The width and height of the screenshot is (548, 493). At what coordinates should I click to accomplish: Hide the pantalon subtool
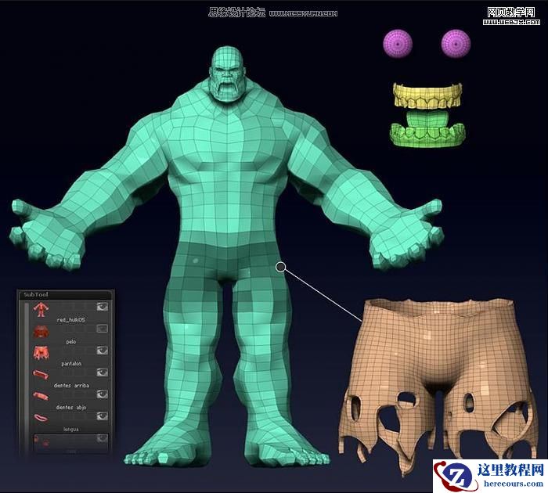pyautogui.click(x=102, y=350)
